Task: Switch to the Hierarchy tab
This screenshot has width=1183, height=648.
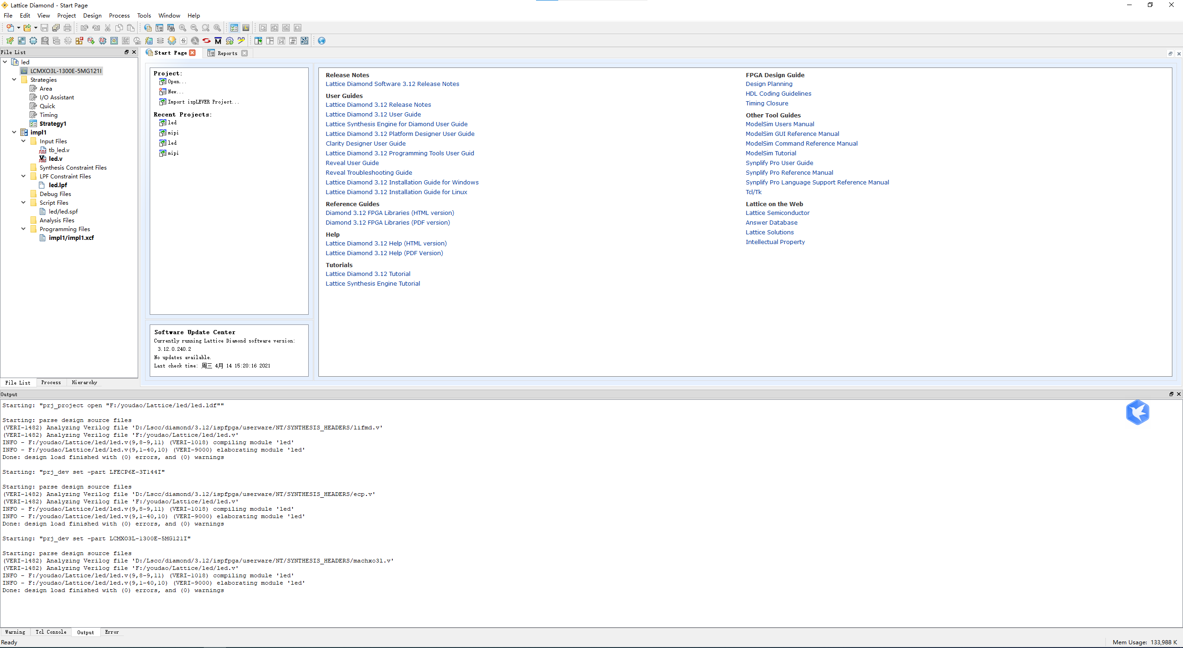Action: (x=84, y=382)
